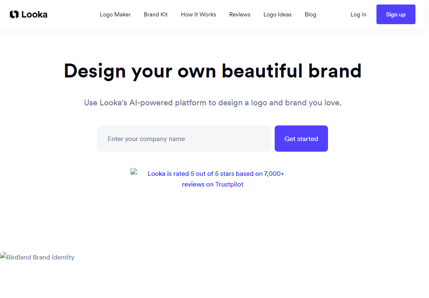Select the 'Design your own beautiful brand' heading
This screenshot has height=298, width=429.
tap(213, 71)
